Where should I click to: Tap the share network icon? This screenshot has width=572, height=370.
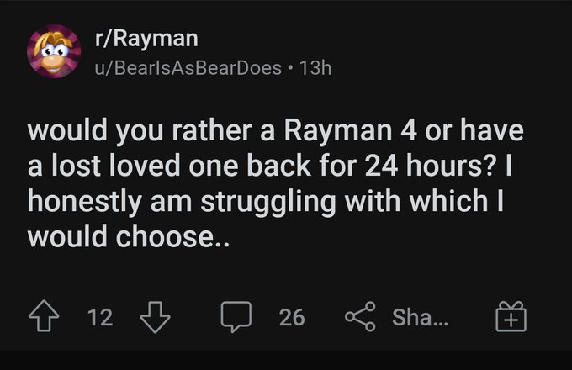pyautogui.click(x=360, y=316)
